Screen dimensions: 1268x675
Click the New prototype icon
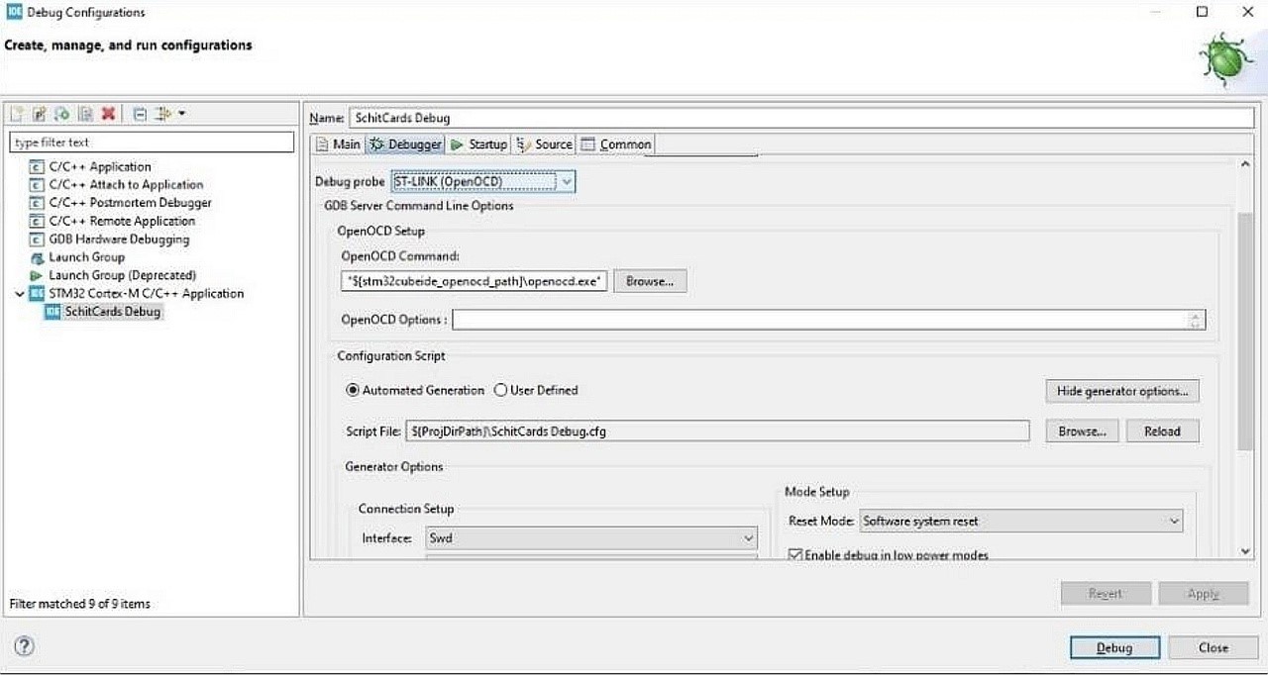[x=40, y=114]
